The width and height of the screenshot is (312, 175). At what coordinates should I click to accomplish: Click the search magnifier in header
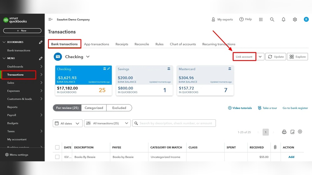tap(272, 19)
